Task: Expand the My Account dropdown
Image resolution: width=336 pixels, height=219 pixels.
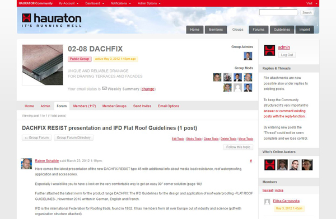Action: point(68,3)
